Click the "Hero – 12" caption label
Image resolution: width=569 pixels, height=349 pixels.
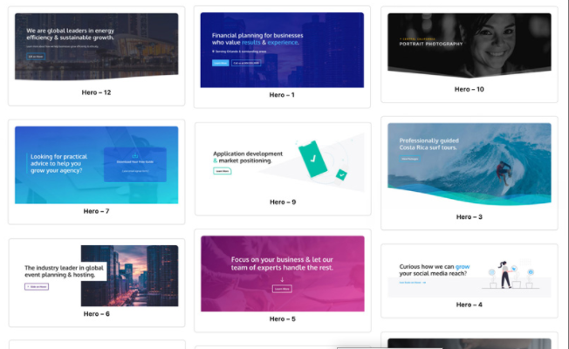(x=96, y=92)
